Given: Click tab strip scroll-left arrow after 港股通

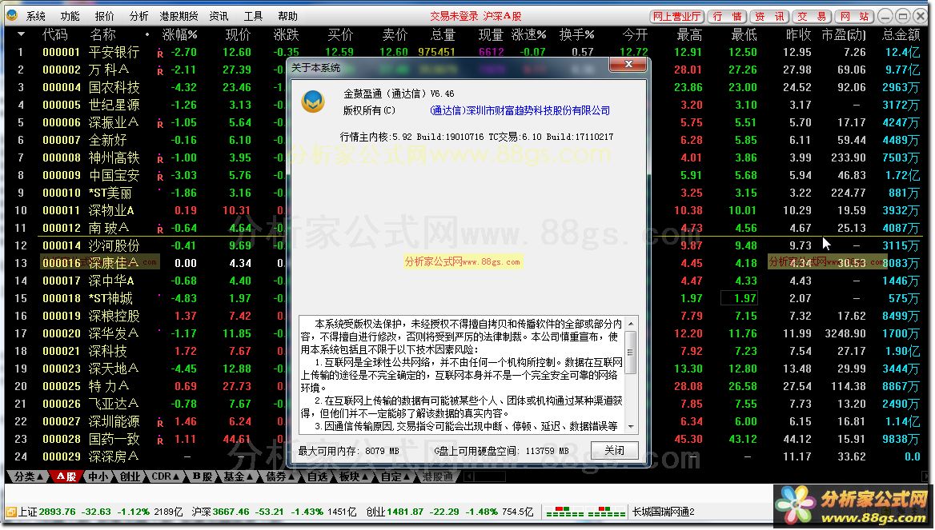Looking at the screenshot, I should pos(468,476).
